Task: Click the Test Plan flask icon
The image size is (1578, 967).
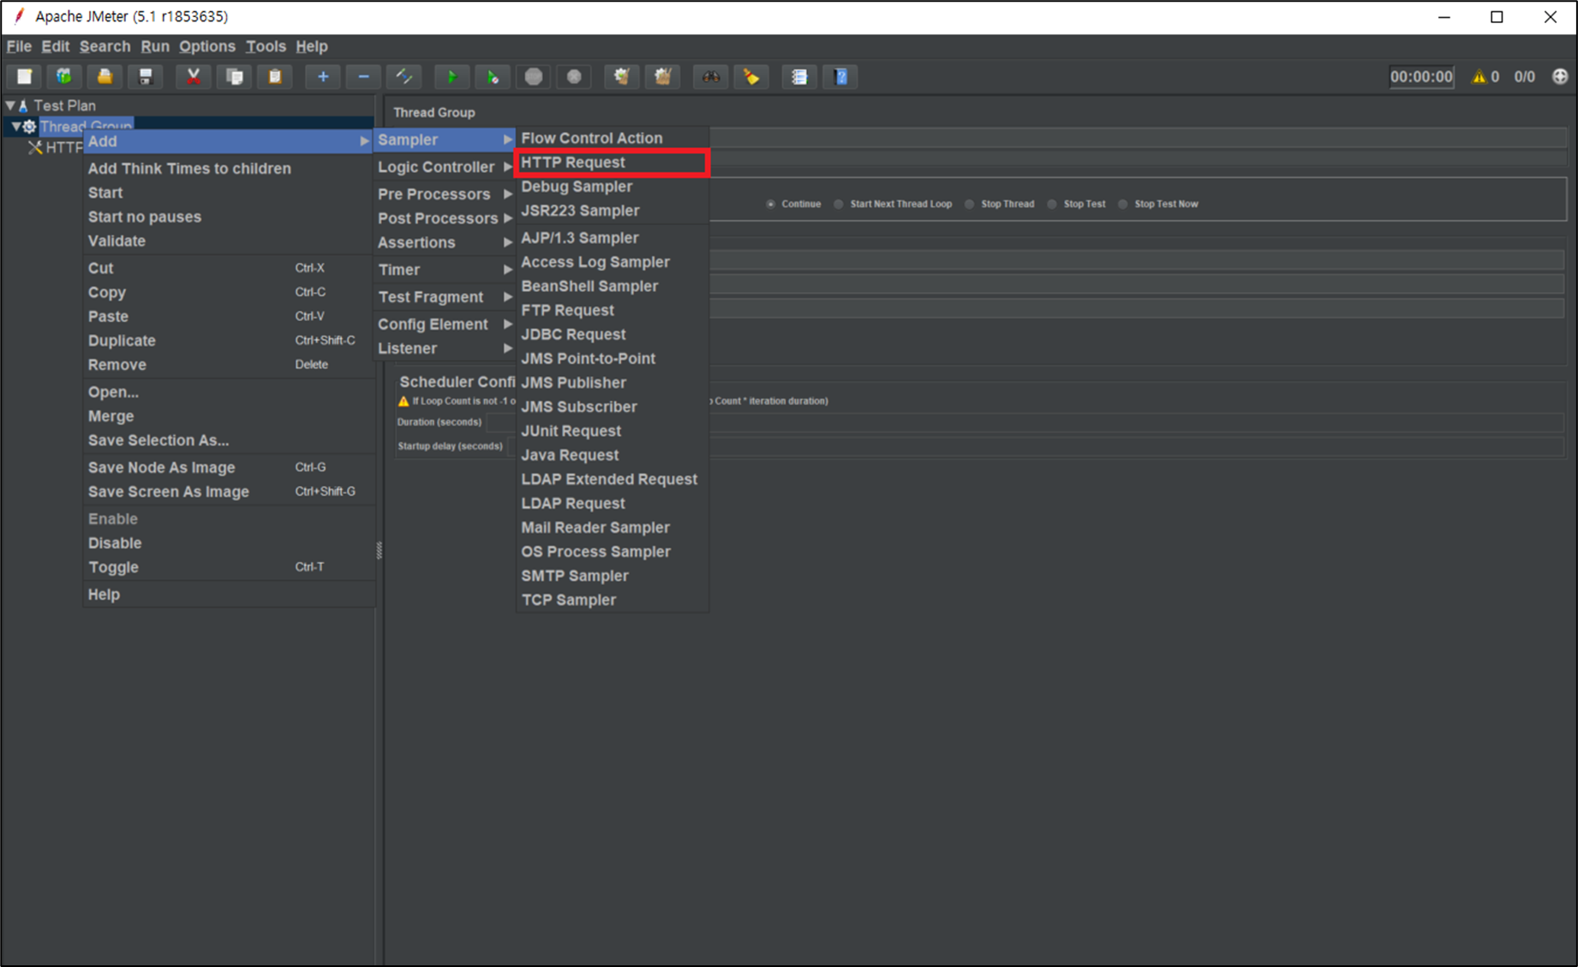Action: pyautogui.click(x=23, y=106)
